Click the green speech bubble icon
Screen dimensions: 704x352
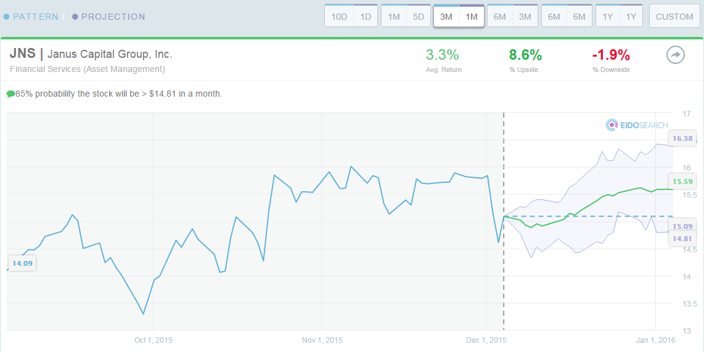(10, 95)
